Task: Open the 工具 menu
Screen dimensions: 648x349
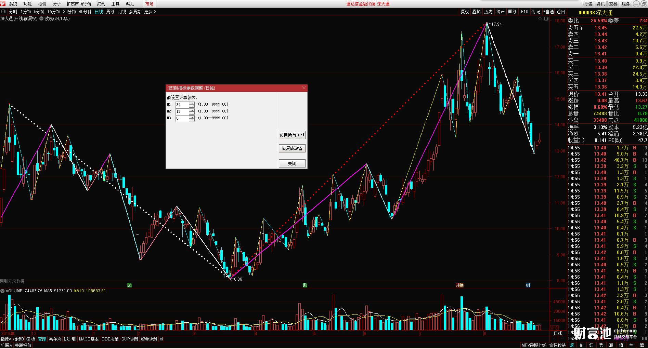Action: click(116, 4)
